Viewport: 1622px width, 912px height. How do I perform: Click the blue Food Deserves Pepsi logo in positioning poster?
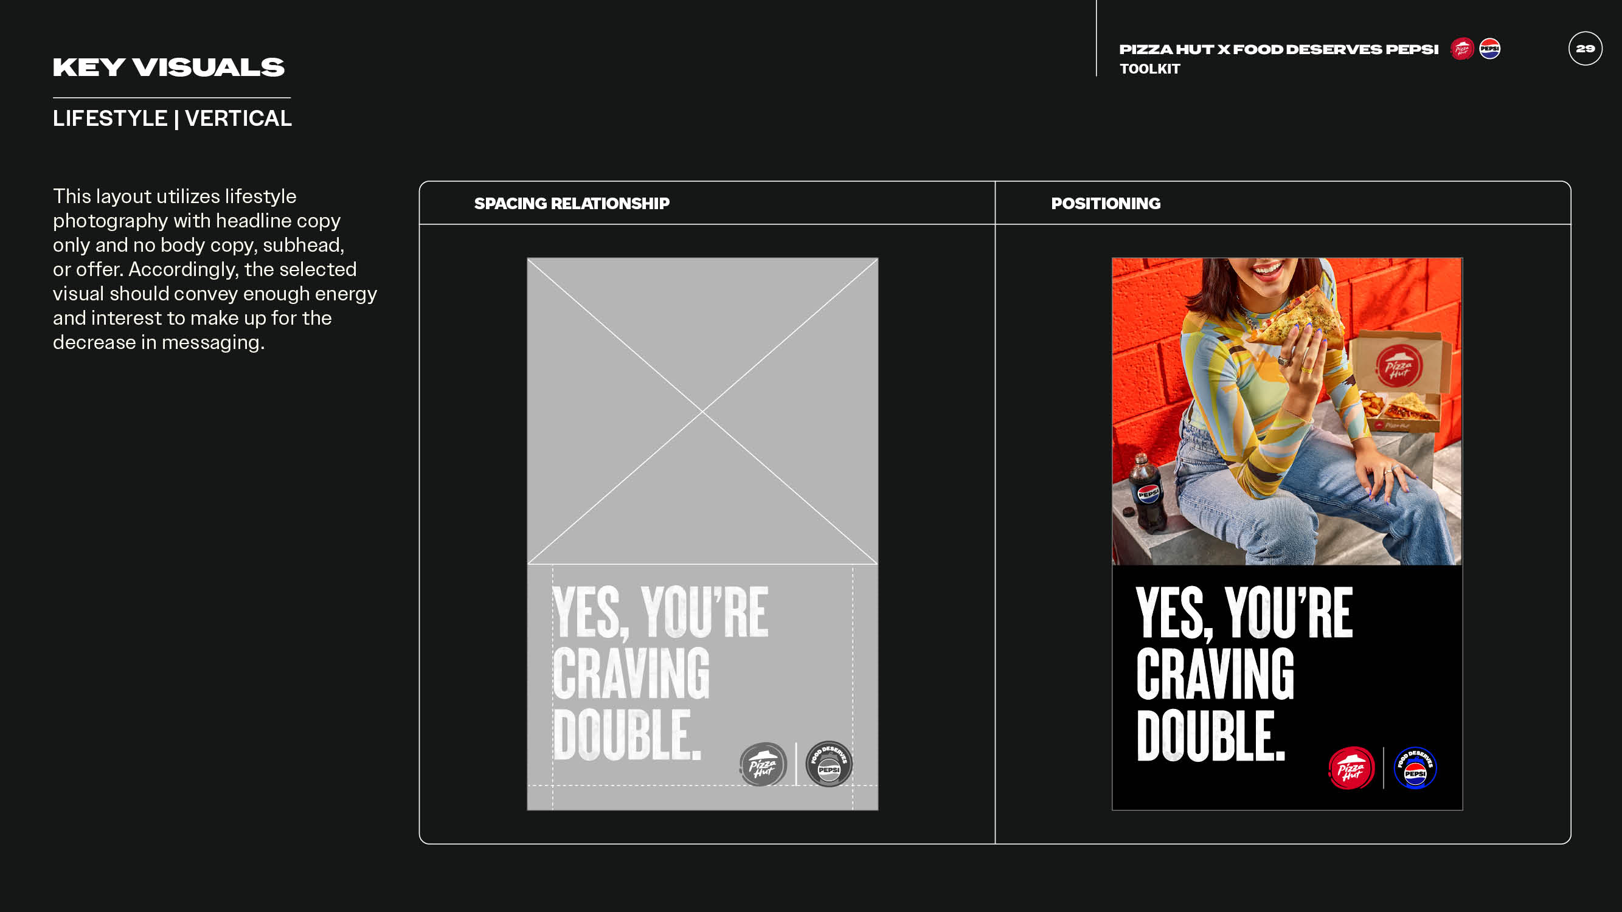click(x=1415, y=768)
